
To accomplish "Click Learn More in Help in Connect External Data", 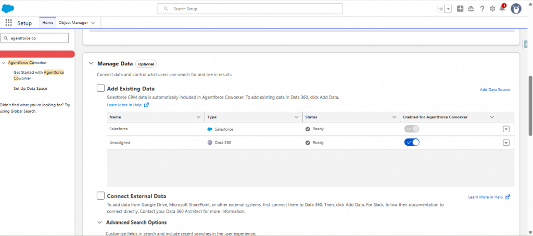I will point(486,197).
